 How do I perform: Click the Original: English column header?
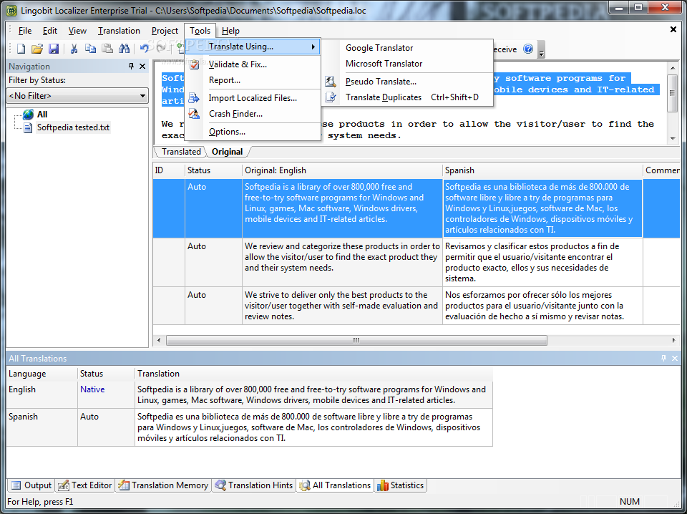342,170
